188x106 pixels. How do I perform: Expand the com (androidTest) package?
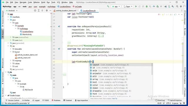[x=11, y=37]
